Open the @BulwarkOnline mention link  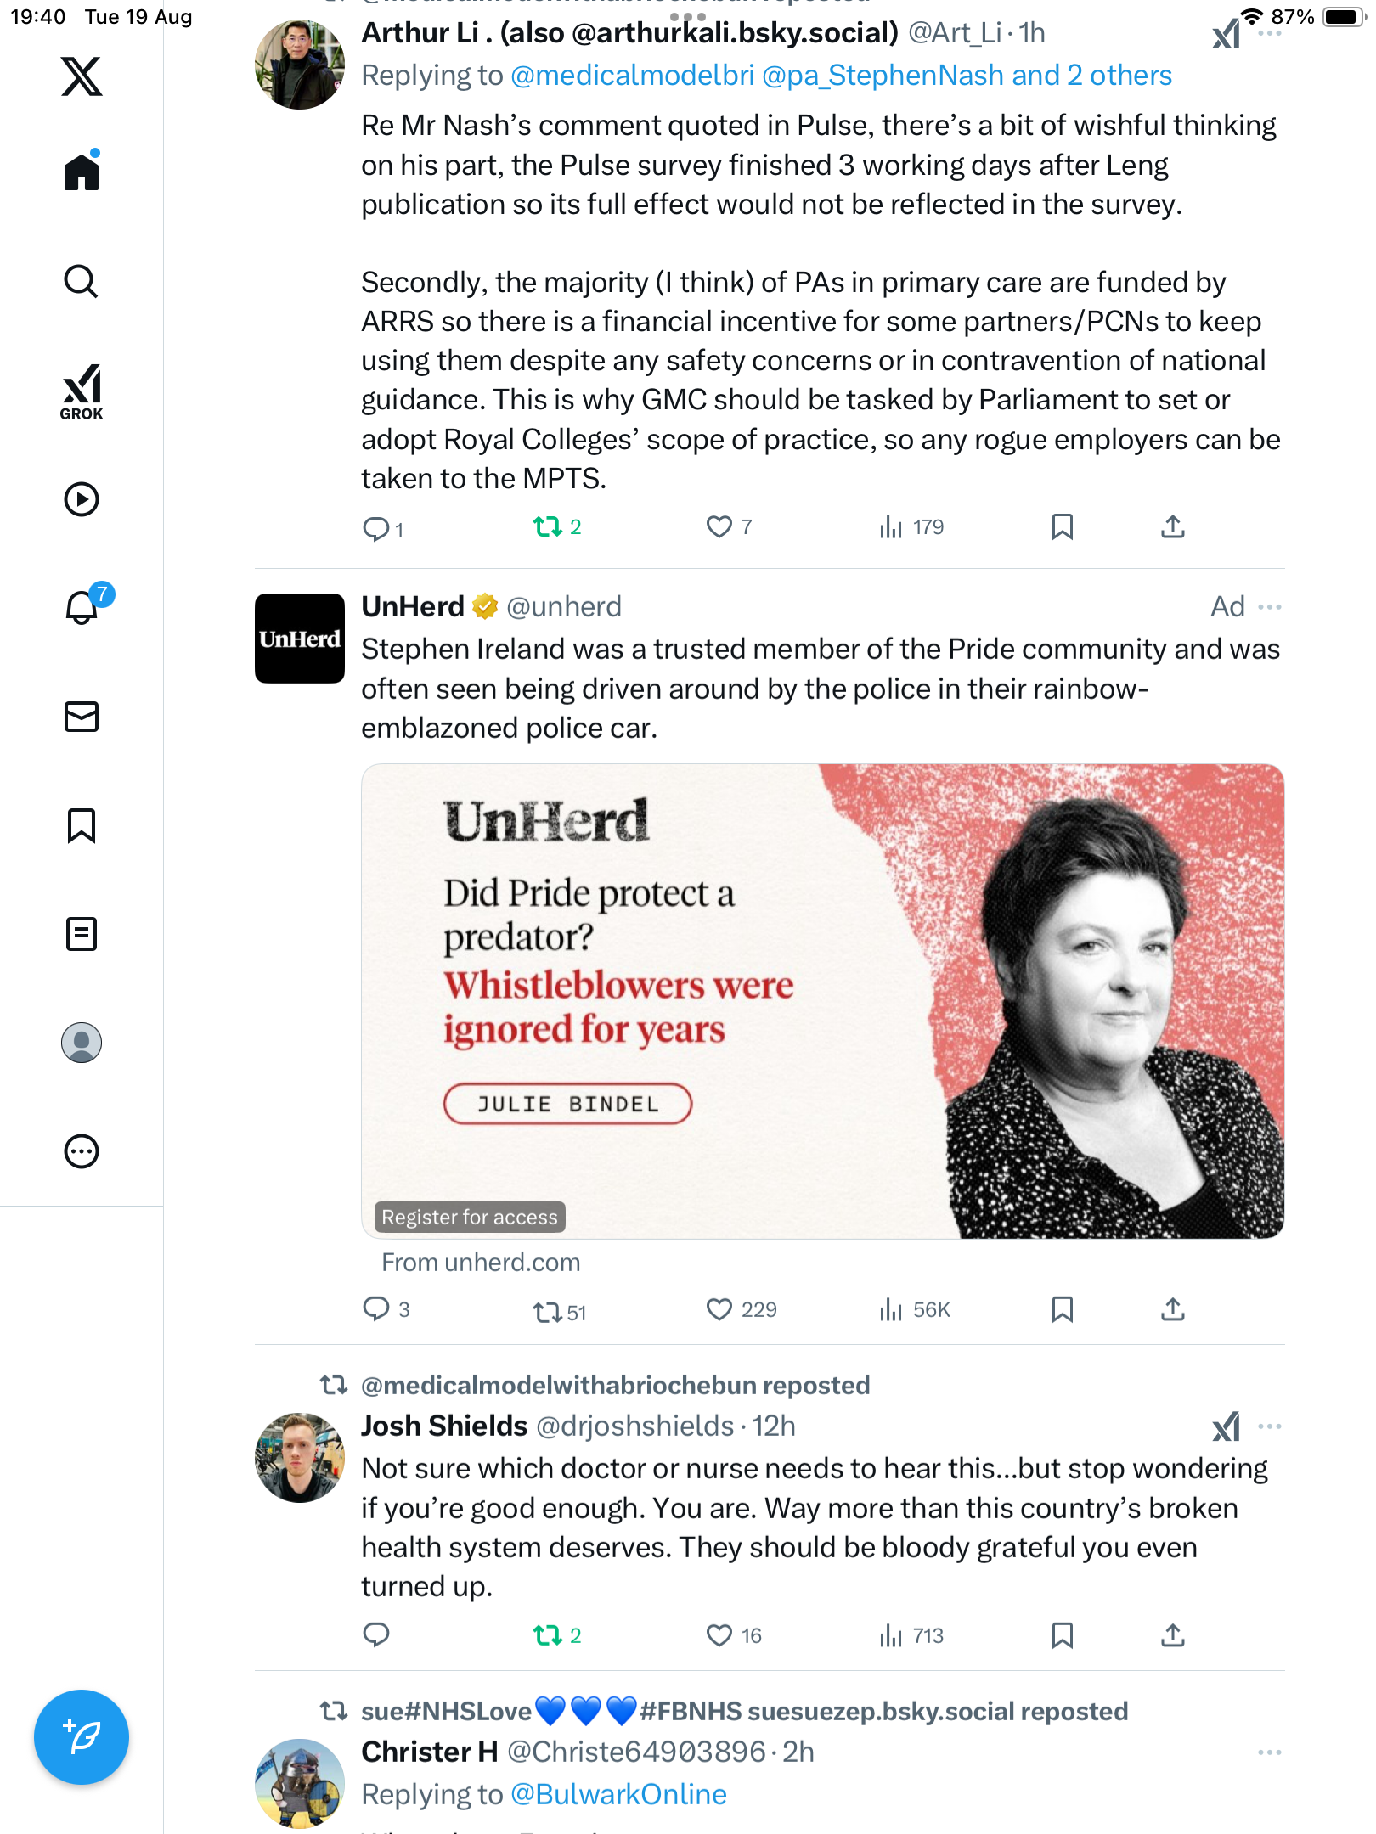(618, 1794)
